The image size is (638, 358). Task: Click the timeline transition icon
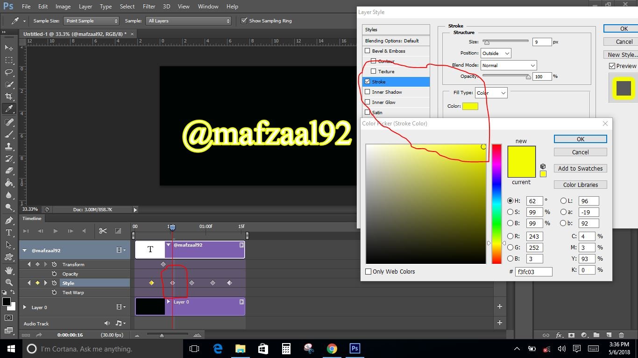click(x=118, y=231)
